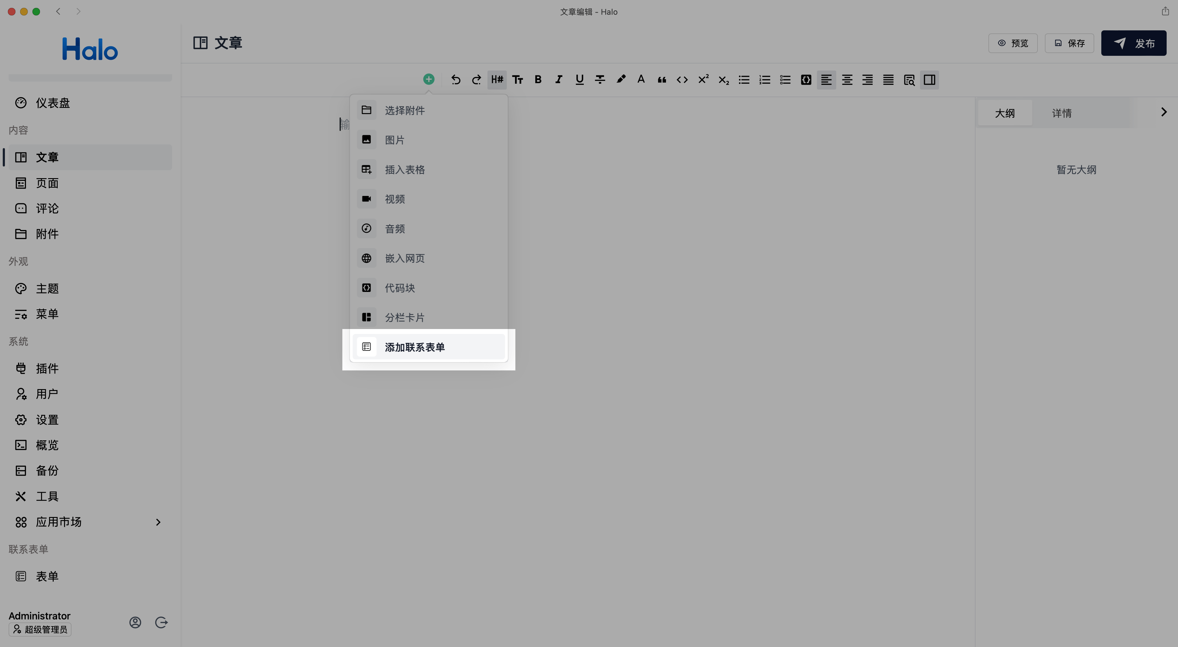Click the green plus insert button

(x=429, y=79)
